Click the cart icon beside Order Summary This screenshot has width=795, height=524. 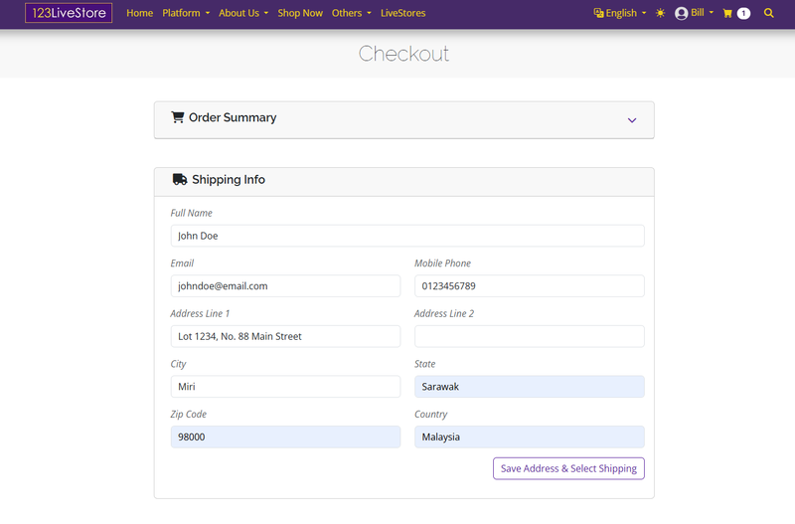(x=178, y=117)
